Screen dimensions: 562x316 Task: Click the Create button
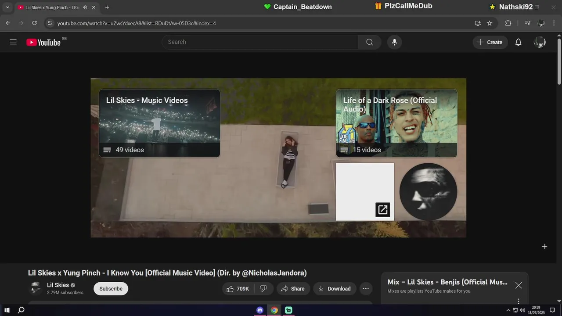coord(490,42)
